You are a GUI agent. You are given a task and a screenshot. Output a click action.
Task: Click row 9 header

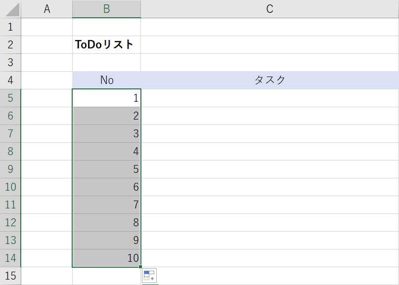(x=11, y=169)
